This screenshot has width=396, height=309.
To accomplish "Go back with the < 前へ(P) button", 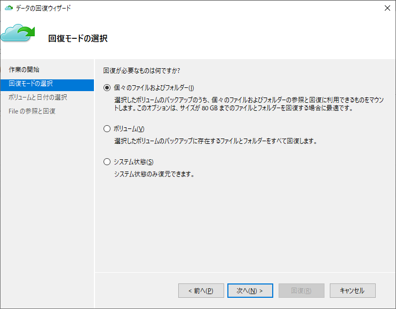I will [x=201, y=290].
